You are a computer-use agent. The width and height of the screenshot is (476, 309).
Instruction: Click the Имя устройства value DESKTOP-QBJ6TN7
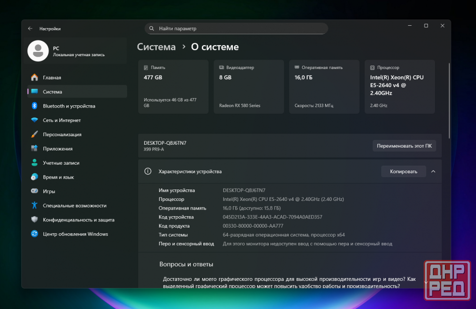(244, 190)
